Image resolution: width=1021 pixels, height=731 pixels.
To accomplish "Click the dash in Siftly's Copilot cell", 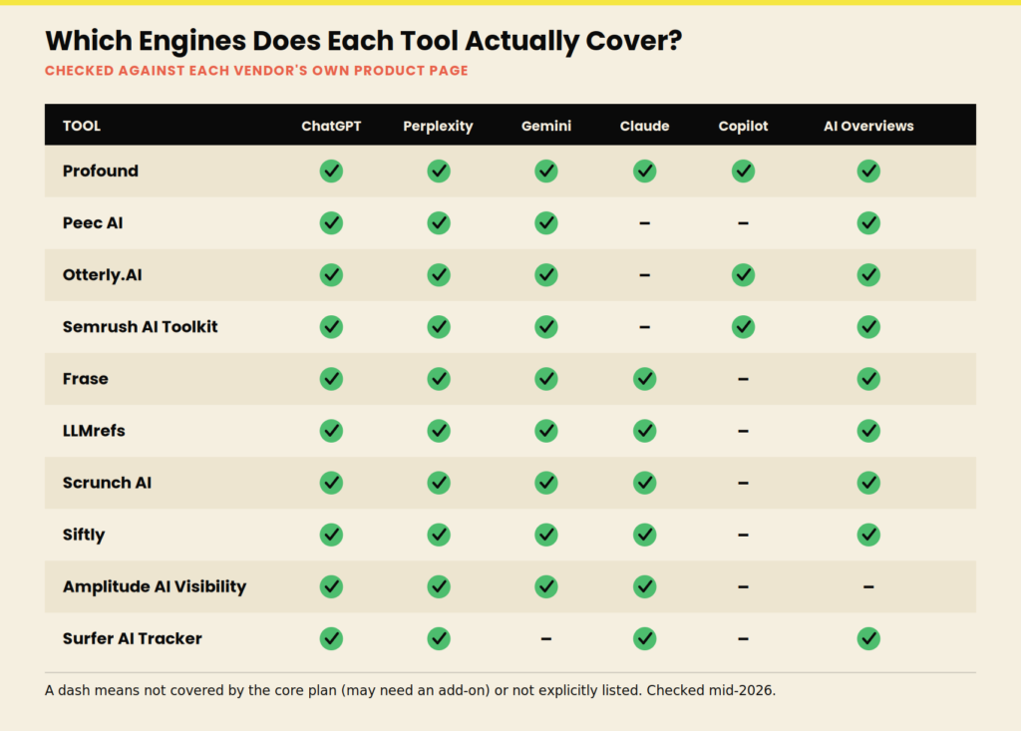I will (743, 535).
